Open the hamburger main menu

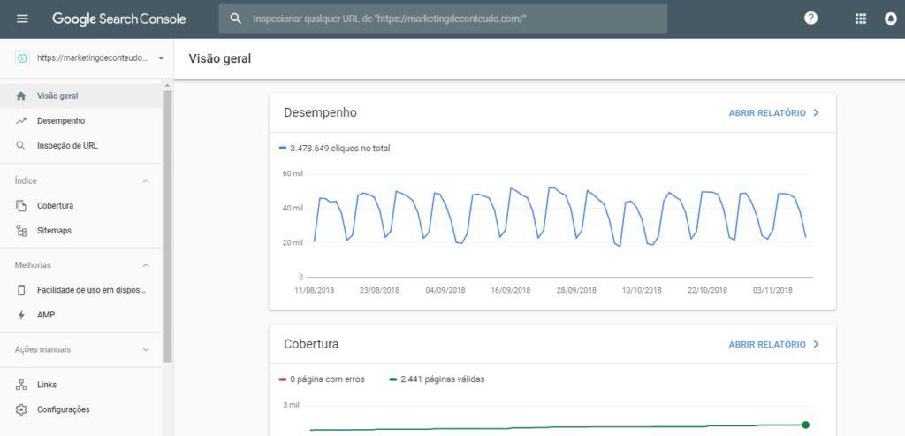click(22, 19)
